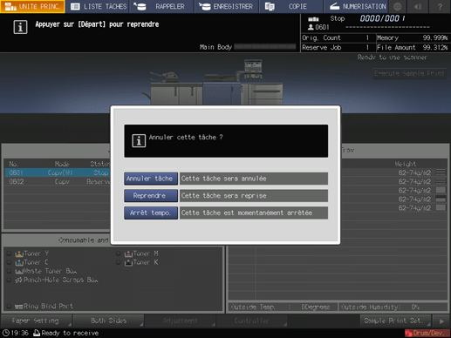
Task: Open the COPIE tab
Action: [290, 6]
